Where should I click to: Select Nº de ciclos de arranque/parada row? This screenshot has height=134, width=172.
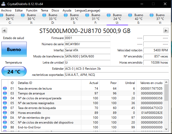(x=83, y=98)
